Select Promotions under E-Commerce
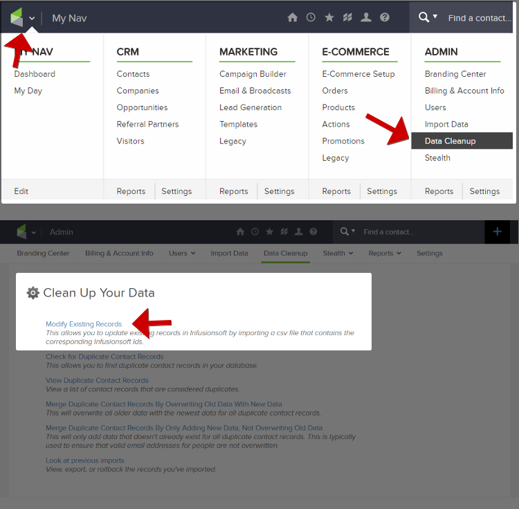The height and width of the screenshot is (509, 519). pos(343,141)
